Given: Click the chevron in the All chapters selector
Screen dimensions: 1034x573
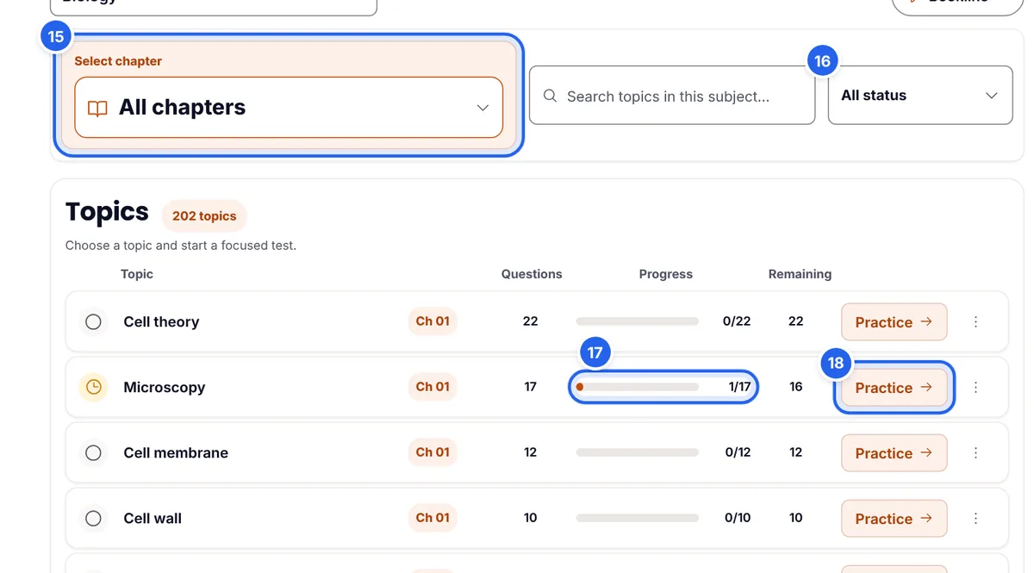Looking at the screenshot, I should point(483,108).
